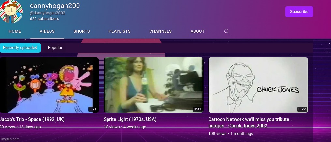Click the 13 days ago views text
The image size is (331, 142).
coord(21,127)
